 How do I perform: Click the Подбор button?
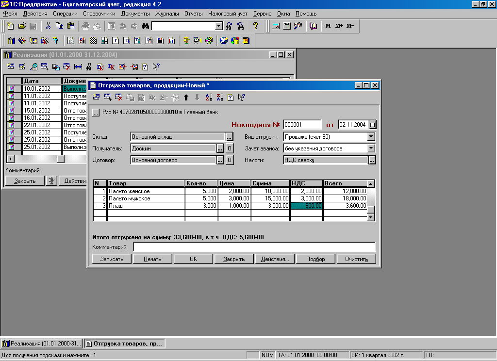[315, 259]
